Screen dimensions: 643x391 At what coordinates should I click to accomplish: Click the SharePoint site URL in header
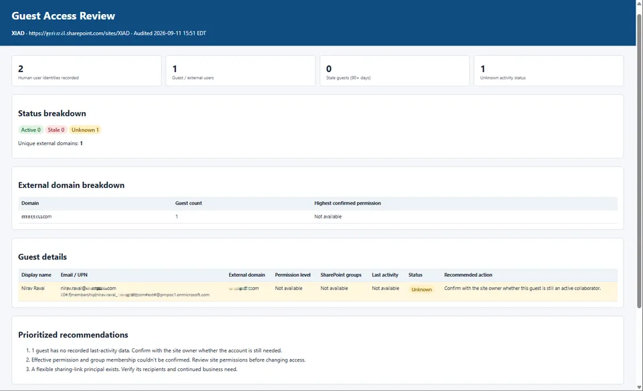79,33
